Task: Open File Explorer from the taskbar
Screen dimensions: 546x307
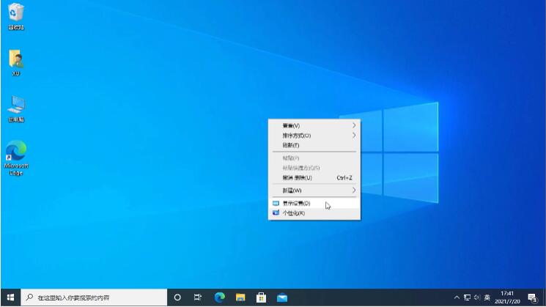Action: (240, 297)
